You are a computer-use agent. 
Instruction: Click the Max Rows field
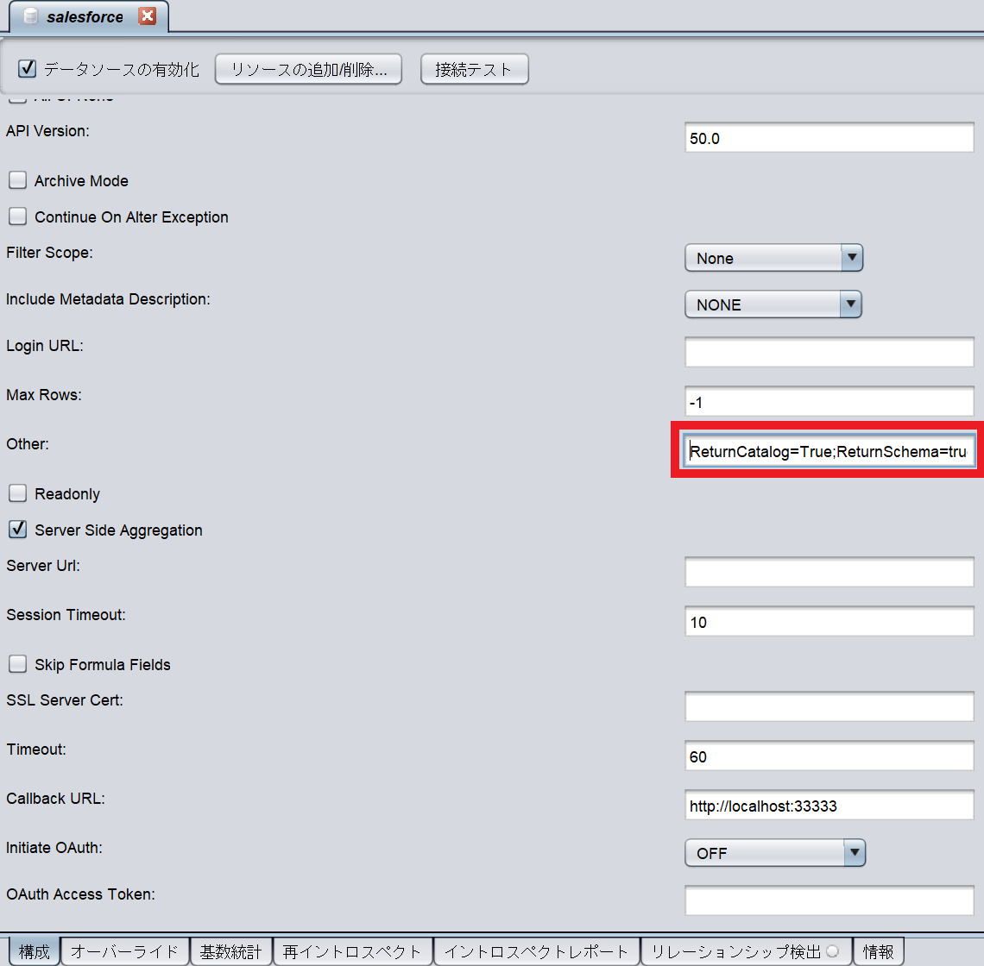(829, 401)
